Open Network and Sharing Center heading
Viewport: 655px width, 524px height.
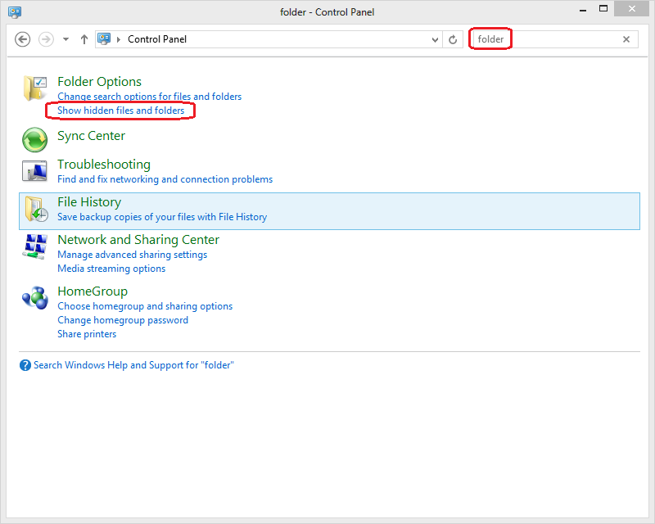tap(138, 239)
